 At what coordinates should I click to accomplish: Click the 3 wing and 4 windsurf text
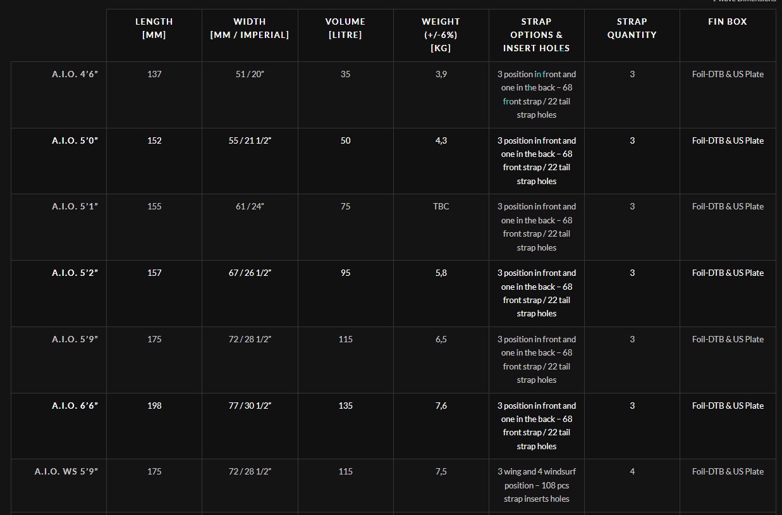(537, 471)
